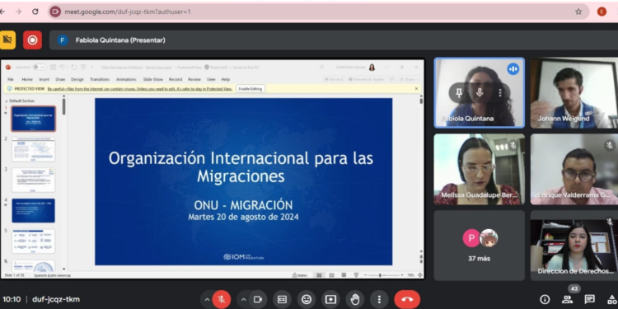This screenshot has height=309, width=618.
Task: Open the Chrome profile avatar
Action: (x=602, y=12)
